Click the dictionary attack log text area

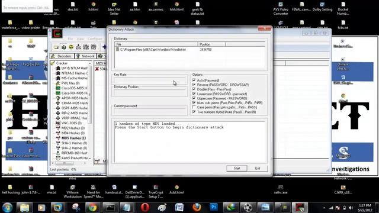tap(190, 141)
